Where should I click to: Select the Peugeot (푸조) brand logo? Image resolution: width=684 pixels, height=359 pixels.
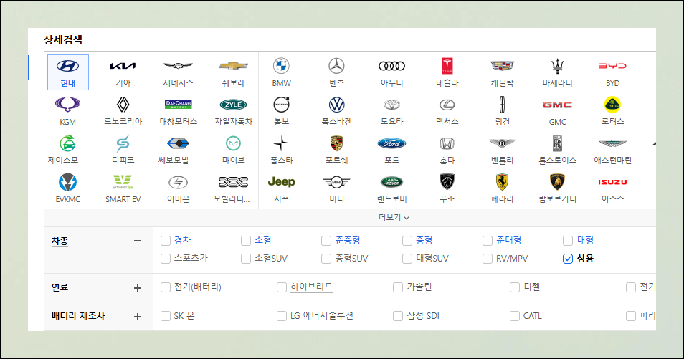coord(447,182)
